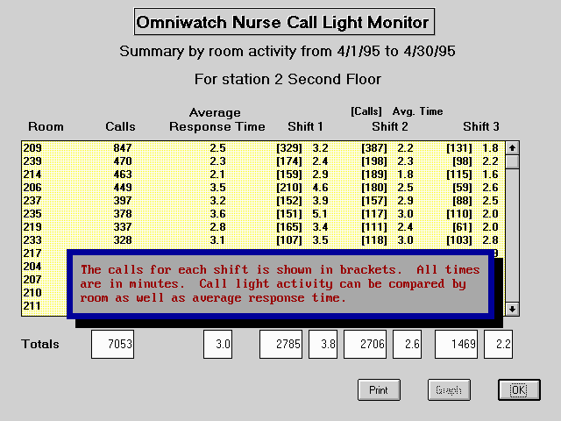Select the room 235 row

click(263, 214)
